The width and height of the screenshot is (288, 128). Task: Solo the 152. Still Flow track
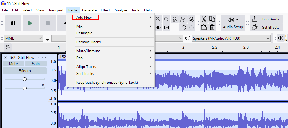coord(36,64)
